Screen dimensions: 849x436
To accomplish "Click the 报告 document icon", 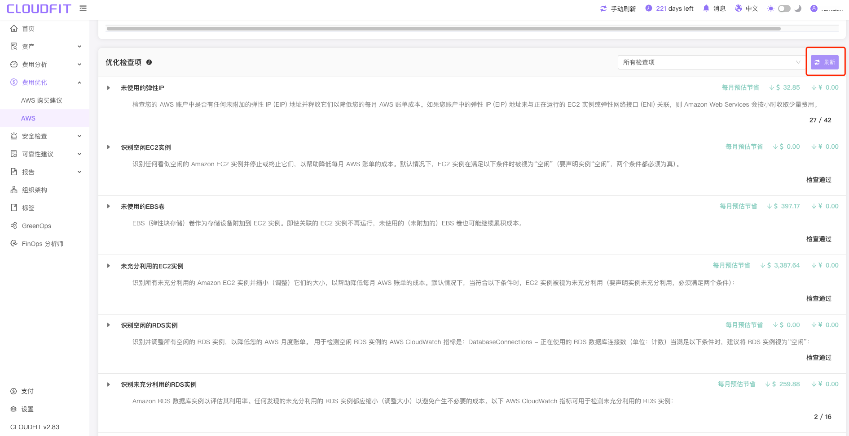I will (x=14, y=172).
